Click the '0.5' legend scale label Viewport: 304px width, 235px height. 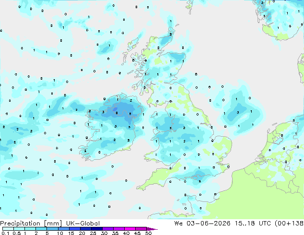16,233
